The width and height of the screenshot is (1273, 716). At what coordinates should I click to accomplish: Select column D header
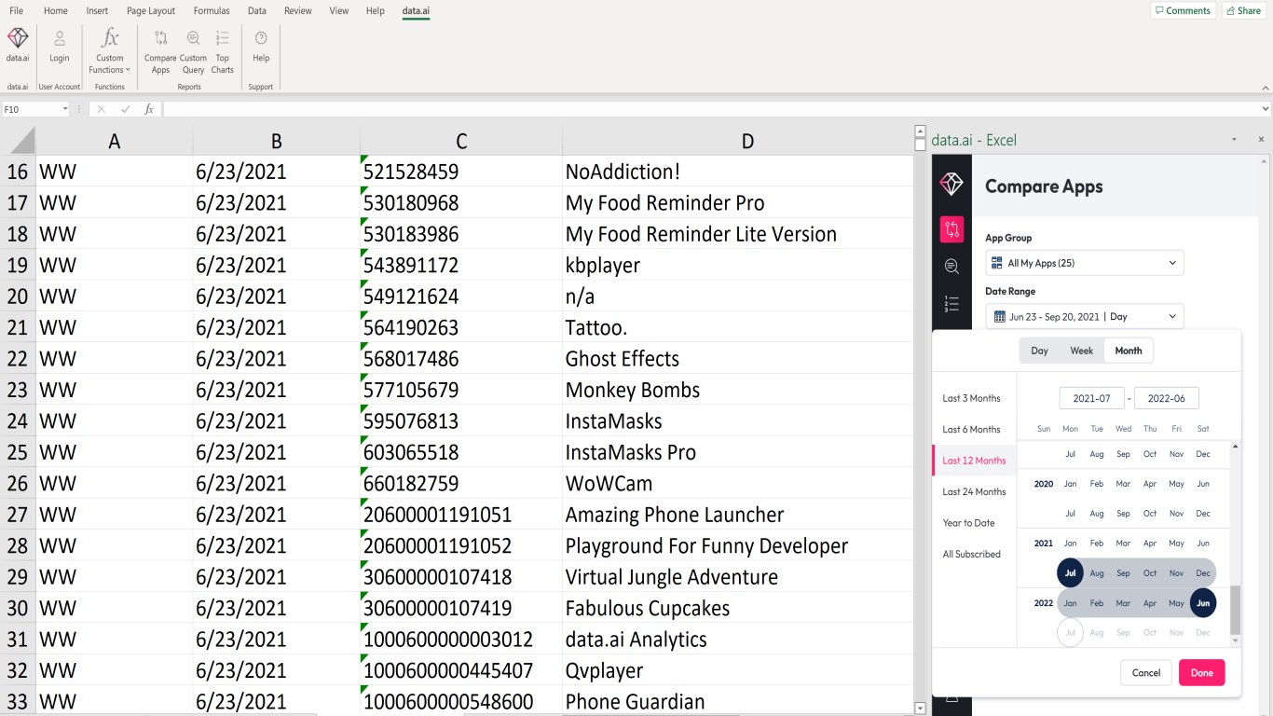pos(747,141)
